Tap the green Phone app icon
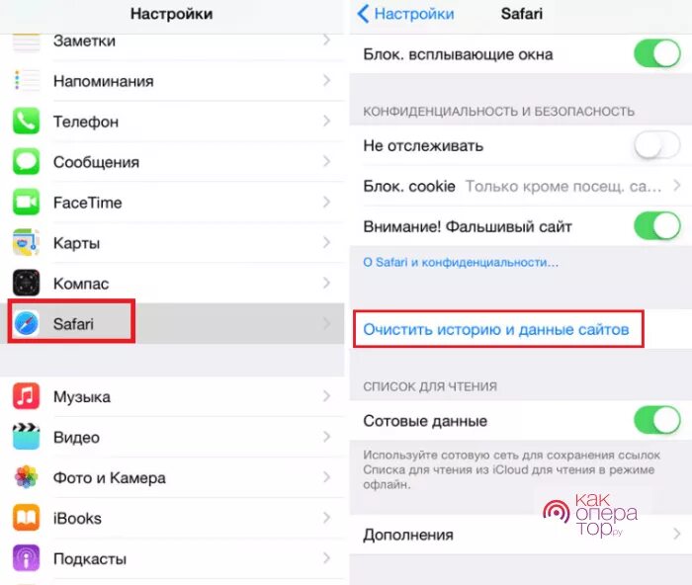 pos(26,121)
